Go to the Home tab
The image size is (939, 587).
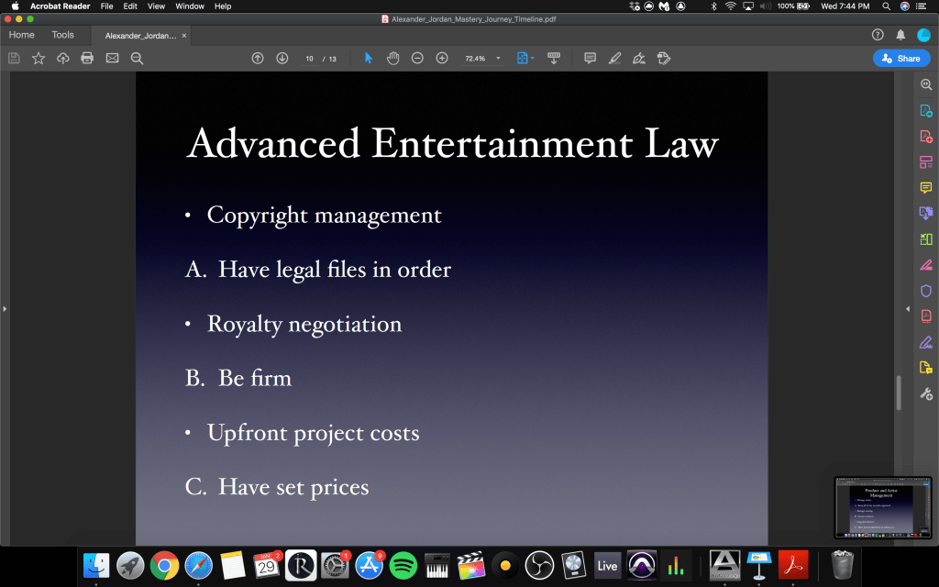[21, 35]
